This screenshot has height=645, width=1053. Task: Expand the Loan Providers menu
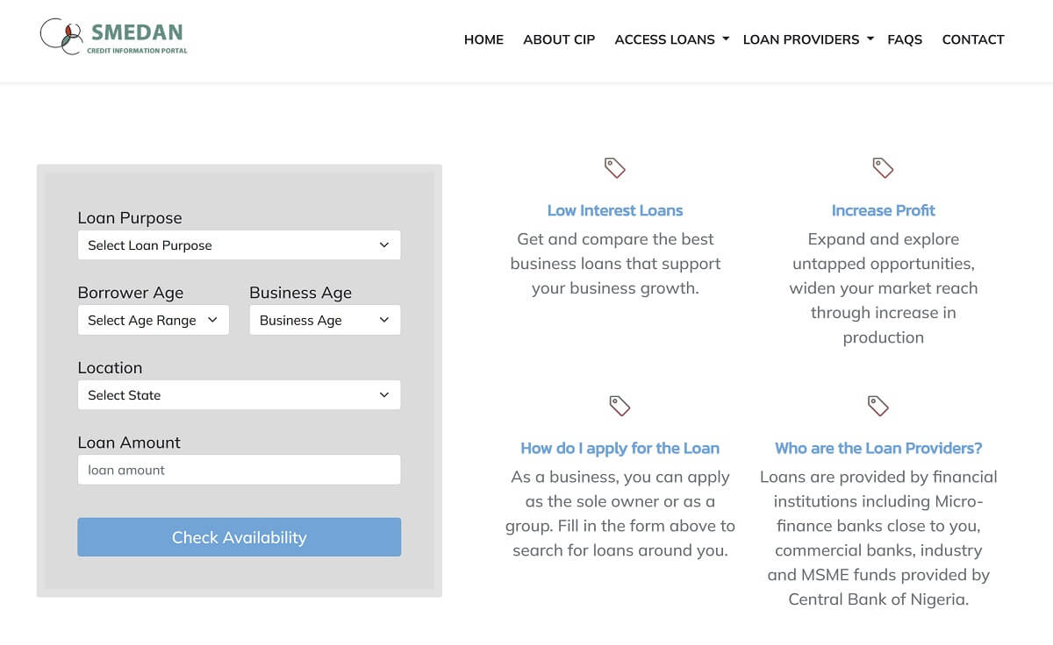pos(807,39)
